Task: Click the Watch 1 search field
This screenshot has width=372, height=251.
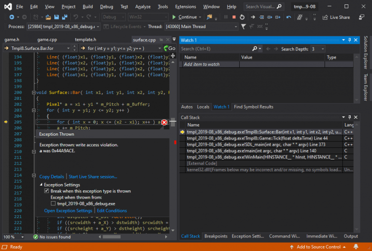Action: tap(216, 48)
